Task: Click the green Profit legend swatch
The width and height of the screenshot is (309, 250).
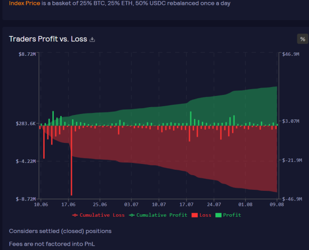Action: point(218,215)
